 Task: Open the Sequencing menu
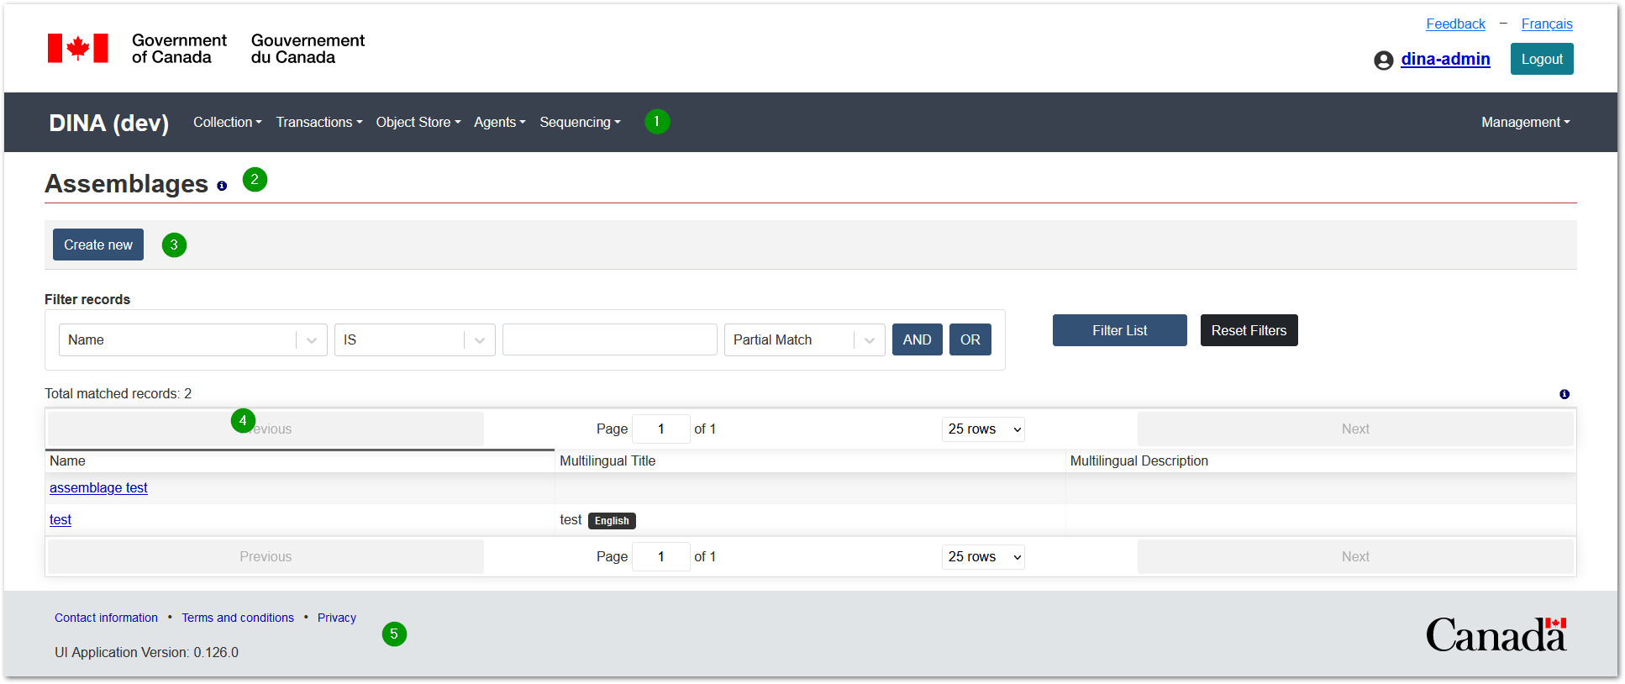click(x=581, y=123)
